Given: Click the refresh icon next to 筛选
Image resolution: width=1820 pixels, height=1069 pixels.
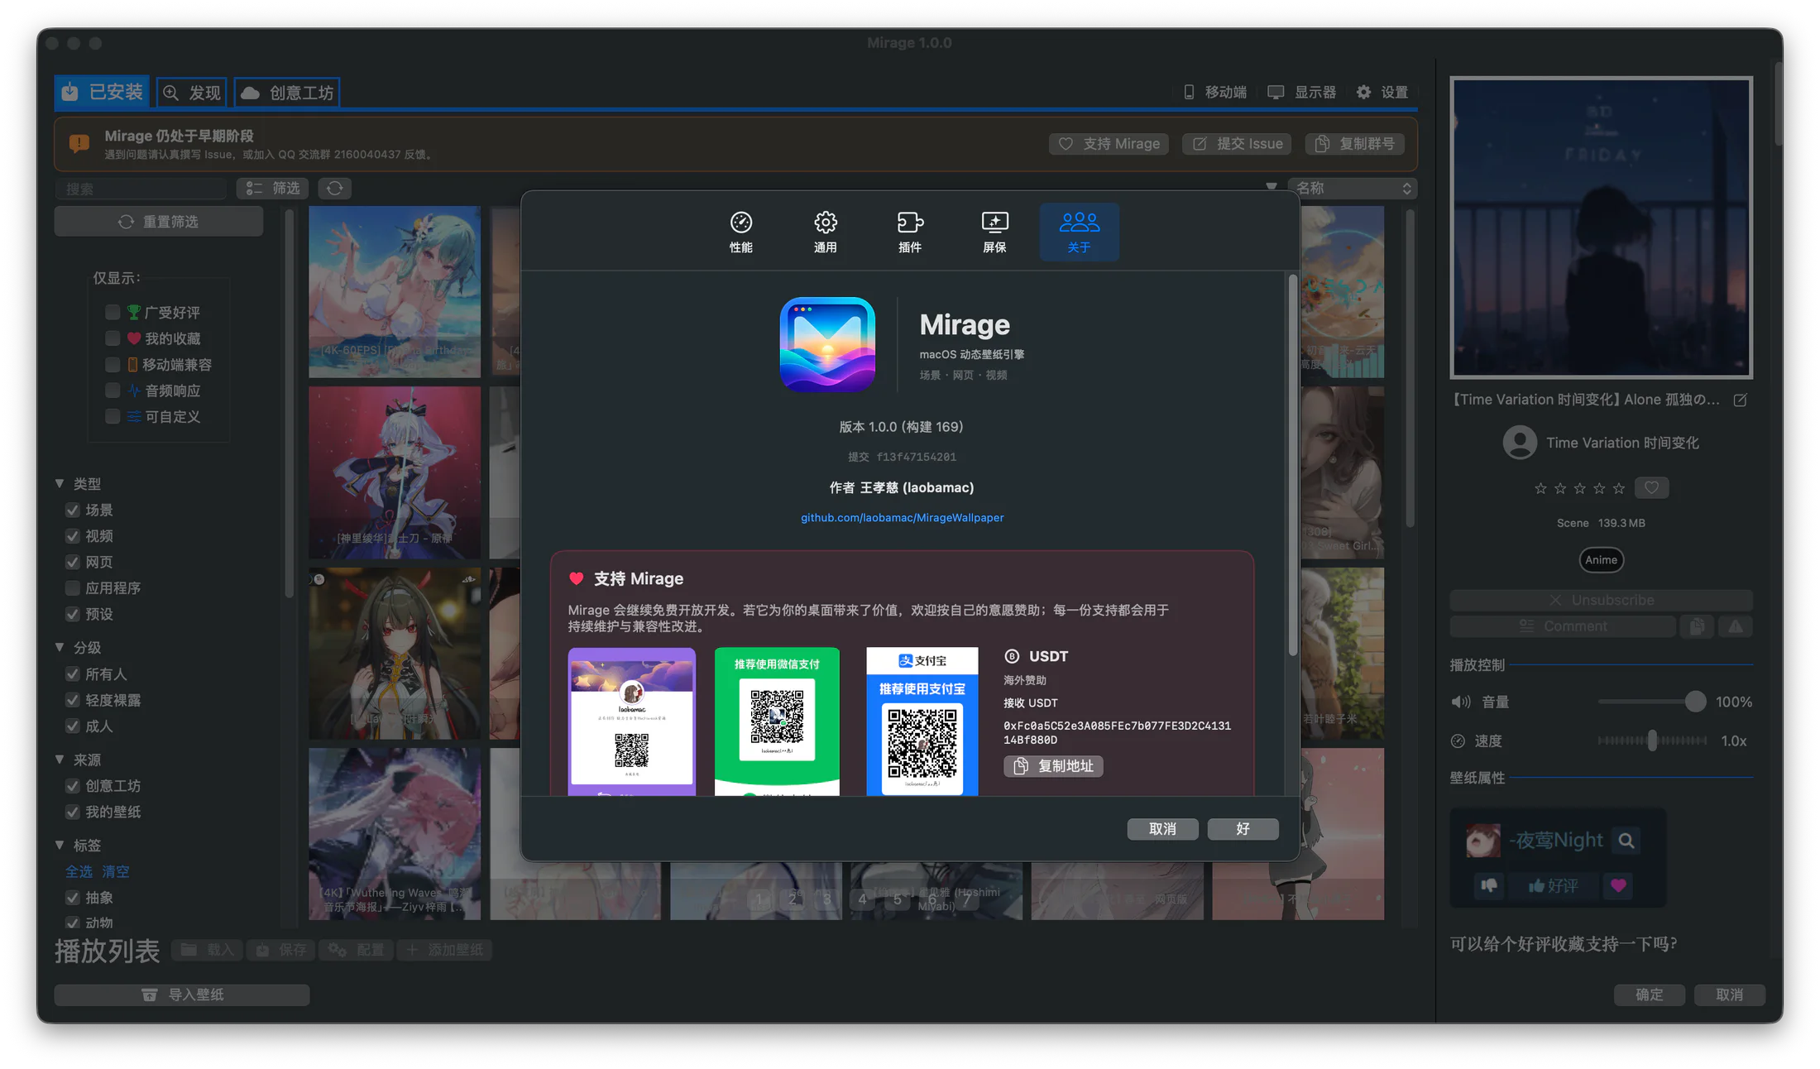Looking at the screenshot, I should tap(335, 189).
